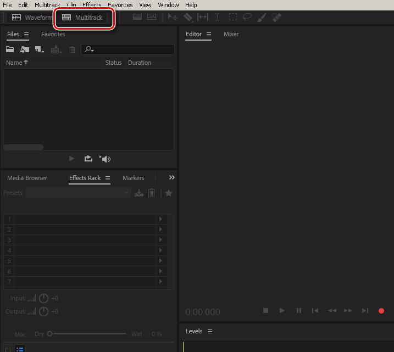The width and height of the screenshot is (394, 352).
Task: Sort files by Duration column
Action: click(140, 63)
